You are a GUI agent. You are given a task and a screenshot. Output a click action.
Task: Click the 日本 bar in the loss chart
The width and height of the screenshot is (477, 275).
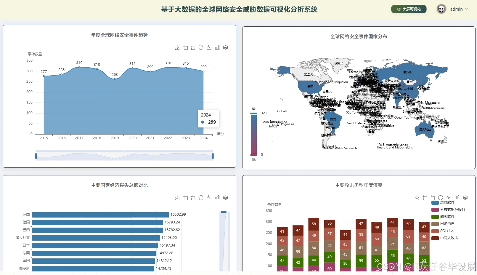coord(95,245)
